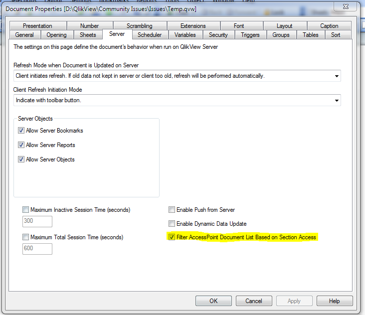Select the Scrambling tab
The image size is (365, 315).
pos(140,26)
